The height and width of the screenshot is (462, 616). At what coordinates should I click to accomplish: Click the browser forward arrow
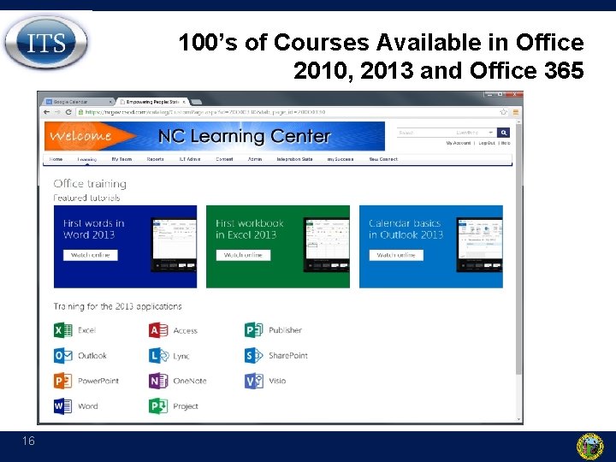pyautogui.click(x=57, y=112)
